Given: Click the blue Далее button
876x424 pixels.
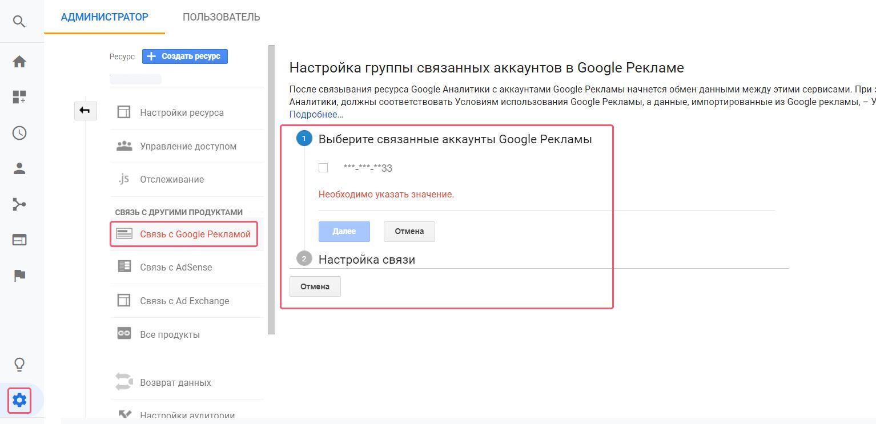Looking at the screenshot, I should [x=344, y=231].
